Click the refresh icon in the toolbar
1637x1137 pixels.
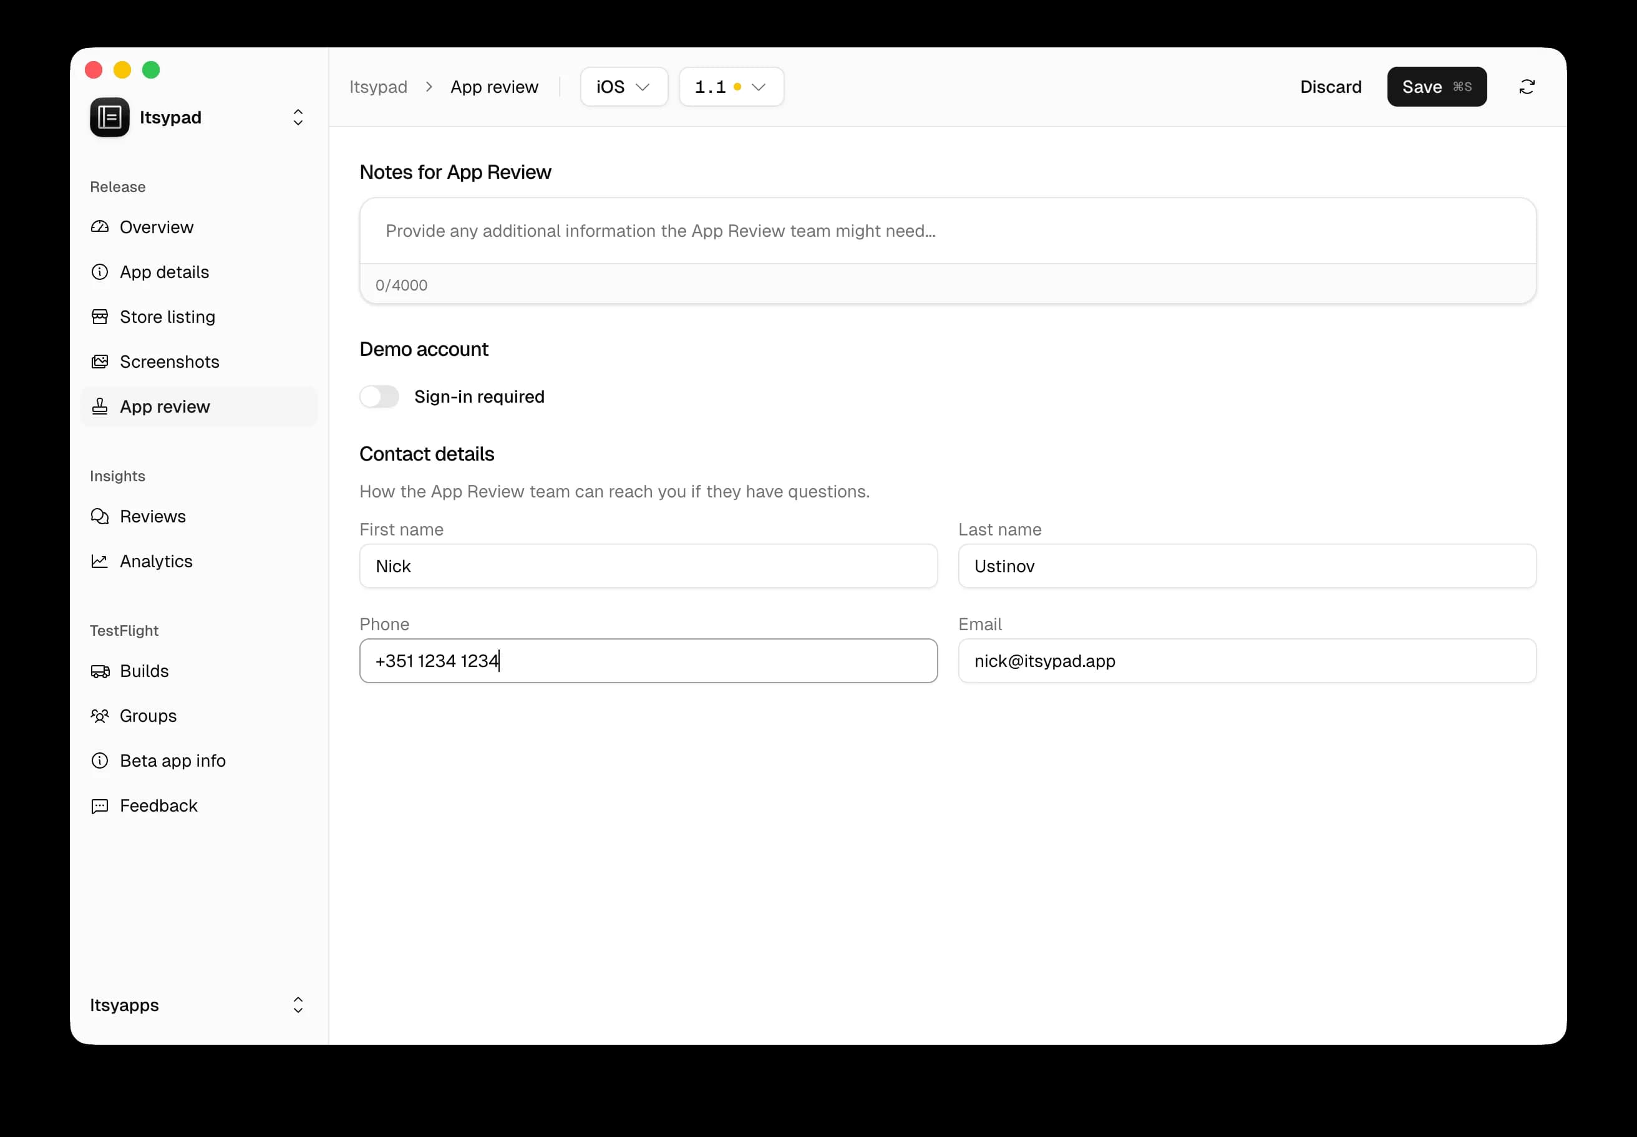click(1527, 86)
